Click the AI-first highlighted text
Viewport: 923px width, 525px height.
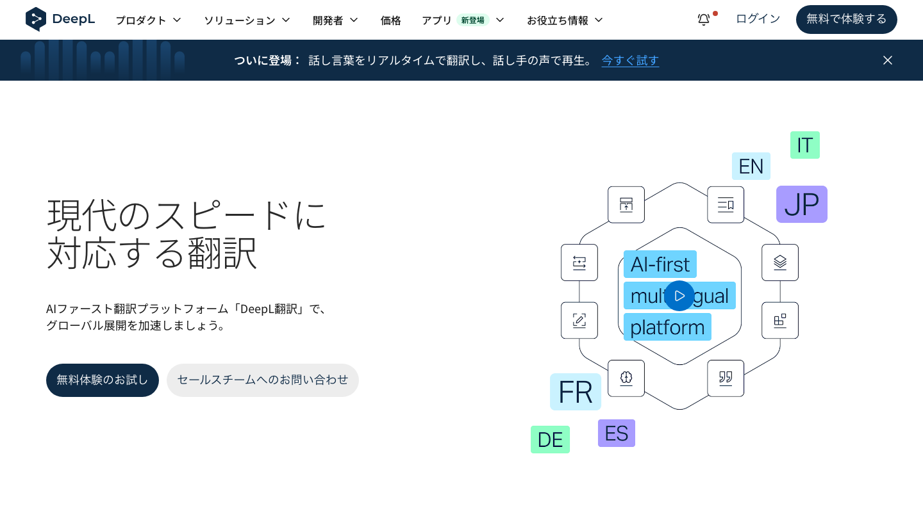point(660,264)
